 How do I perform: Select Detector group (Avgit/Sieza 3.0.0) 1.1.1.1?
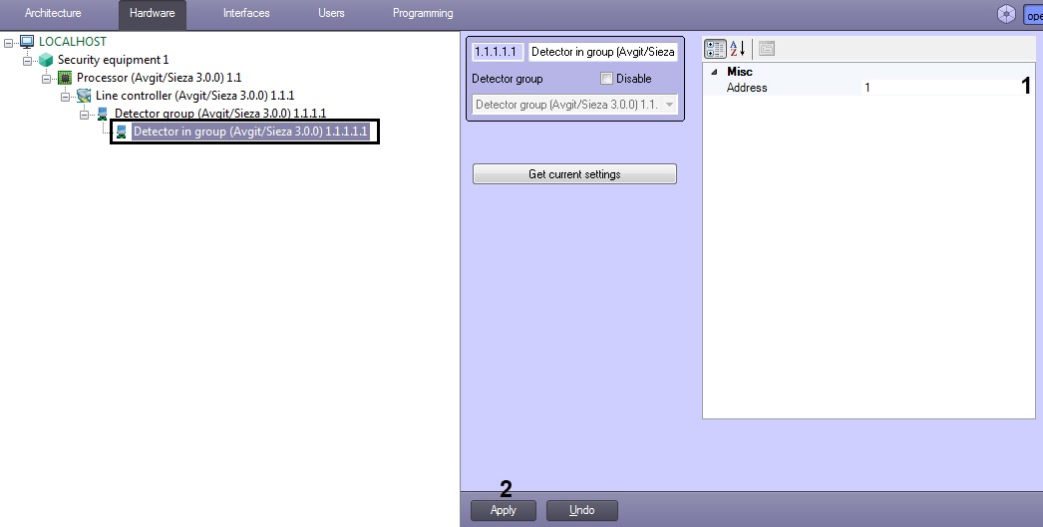[220, 114]
